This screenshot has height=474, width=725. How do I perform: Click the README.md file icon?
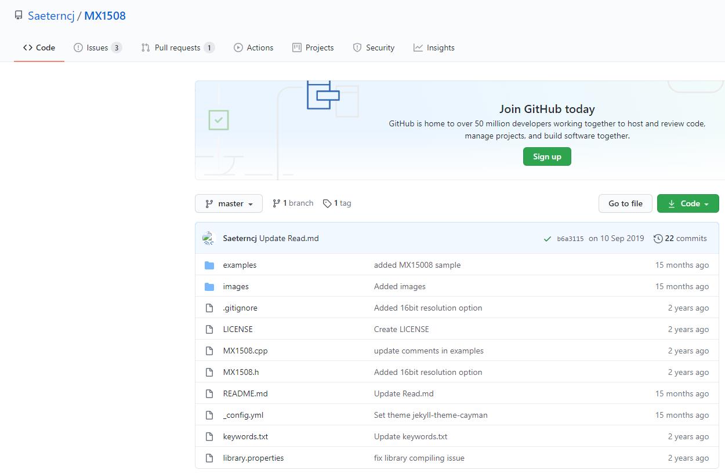(209, 393)
